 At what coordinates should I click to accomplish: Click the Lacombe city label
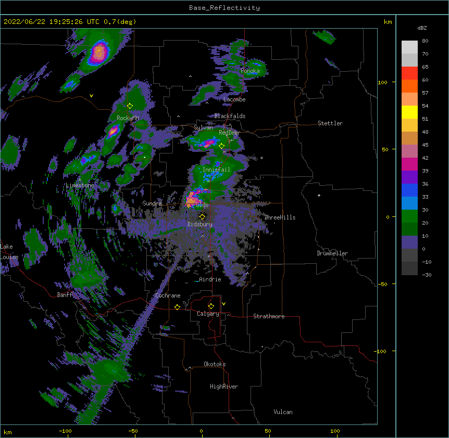pos(234,99)
